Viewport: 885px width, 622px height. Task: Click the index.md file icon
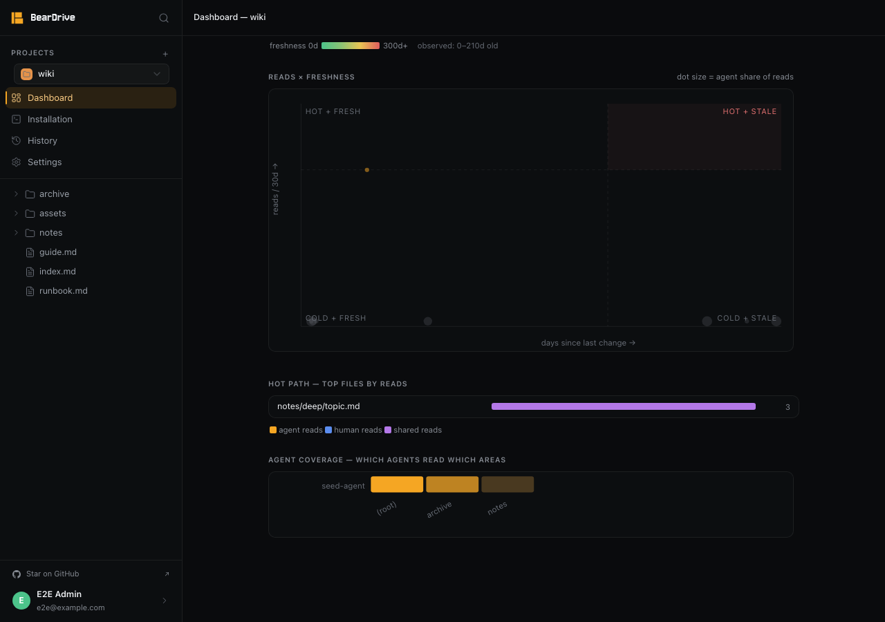(x=30, y=272)
